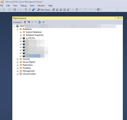Open the Help menu

pos(50,5)
